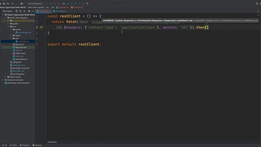Expand the hello-world folder
261x147 pixels.
coord(5,77)
